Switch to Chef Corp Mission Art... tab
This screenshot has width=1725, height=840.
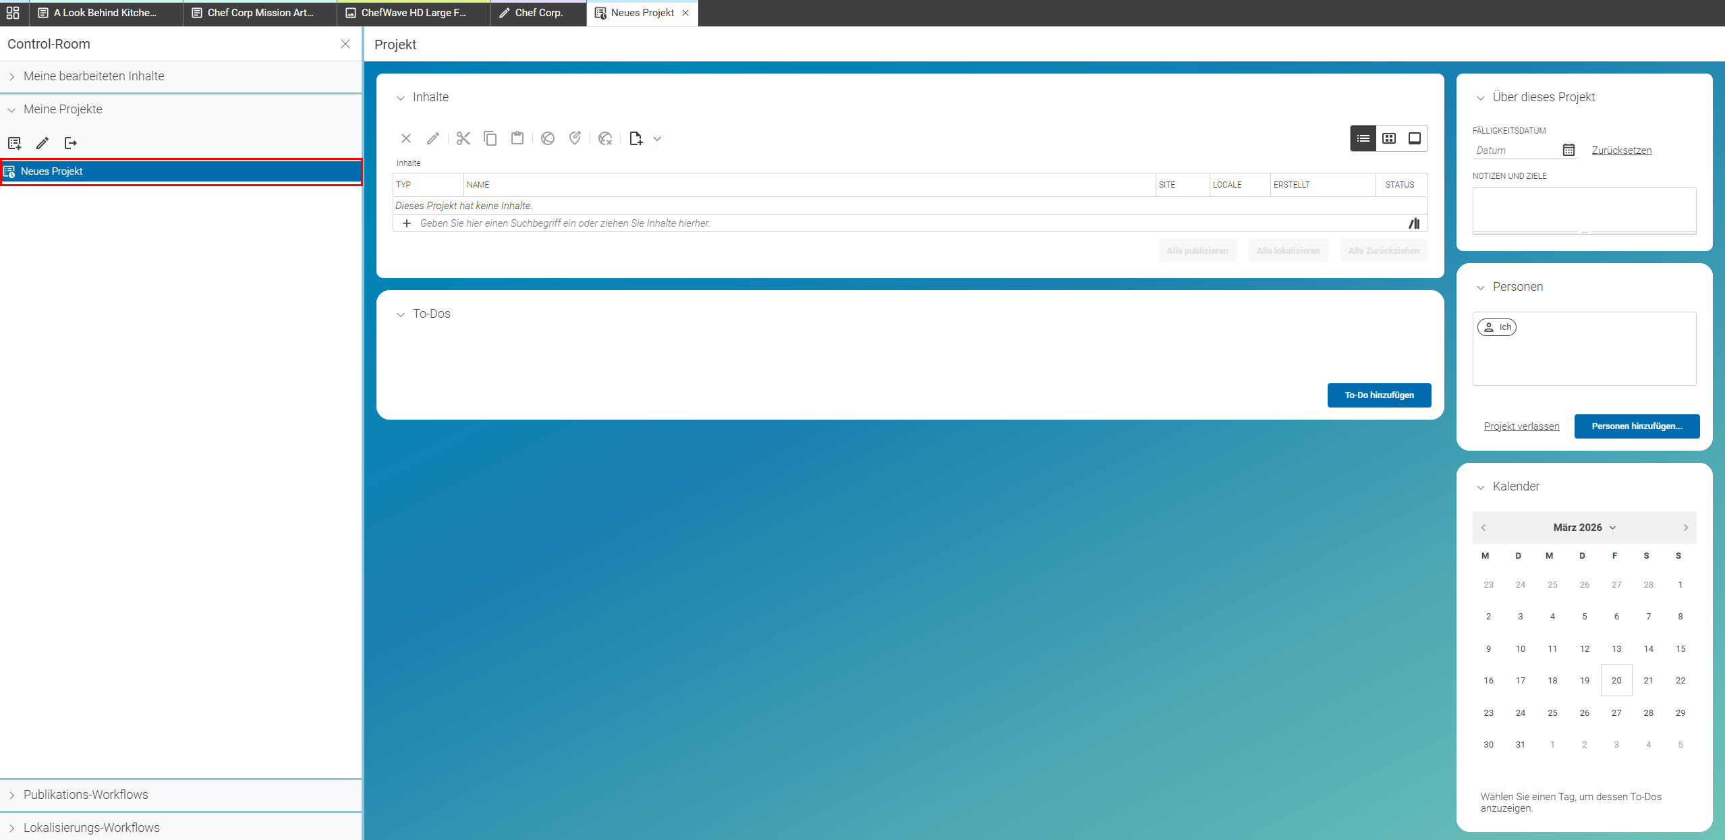tap(260, 13)
